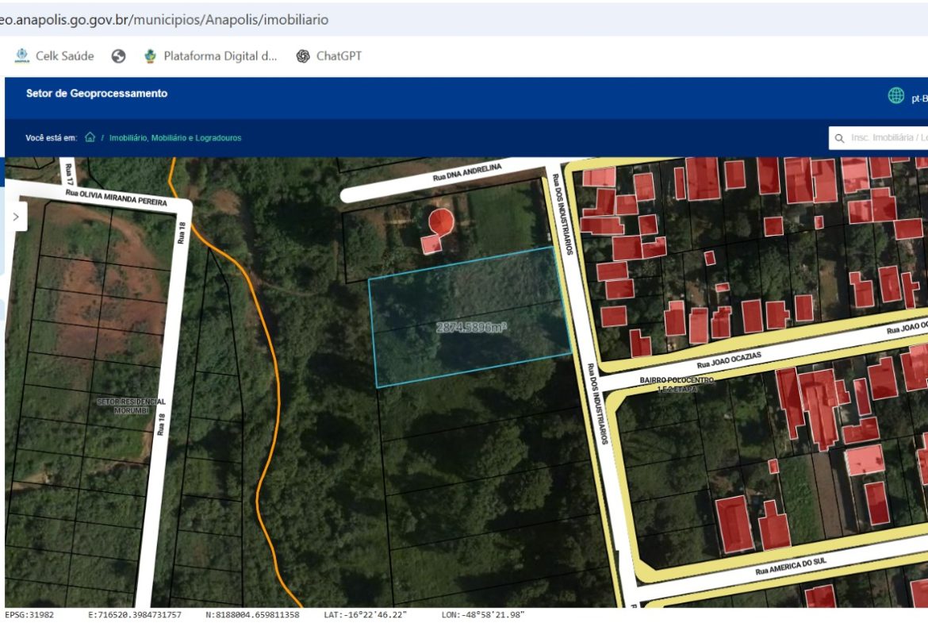Click the search magnifier icon
Screen dimensions: 928x623
(839, 138)
